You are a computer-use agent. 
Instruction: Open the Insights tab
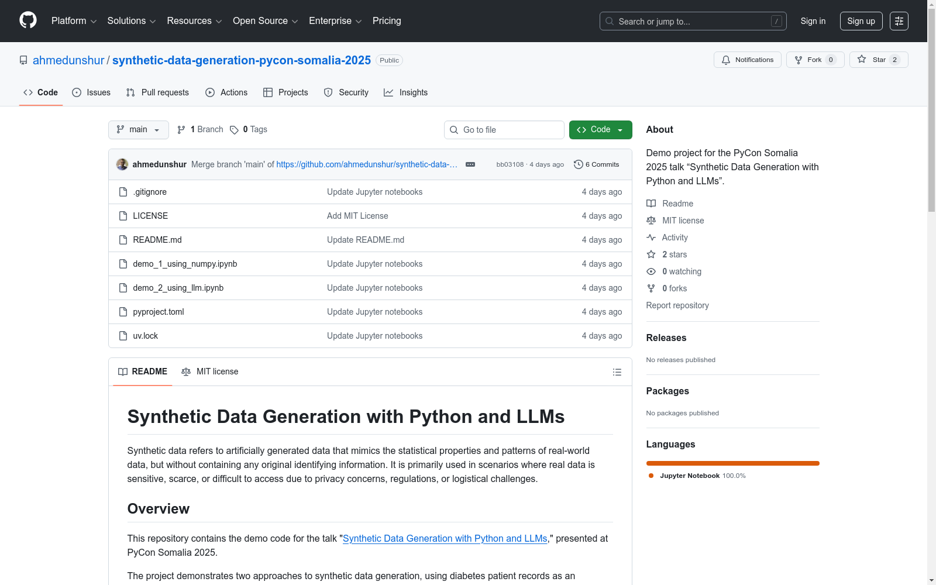(406, 92)
